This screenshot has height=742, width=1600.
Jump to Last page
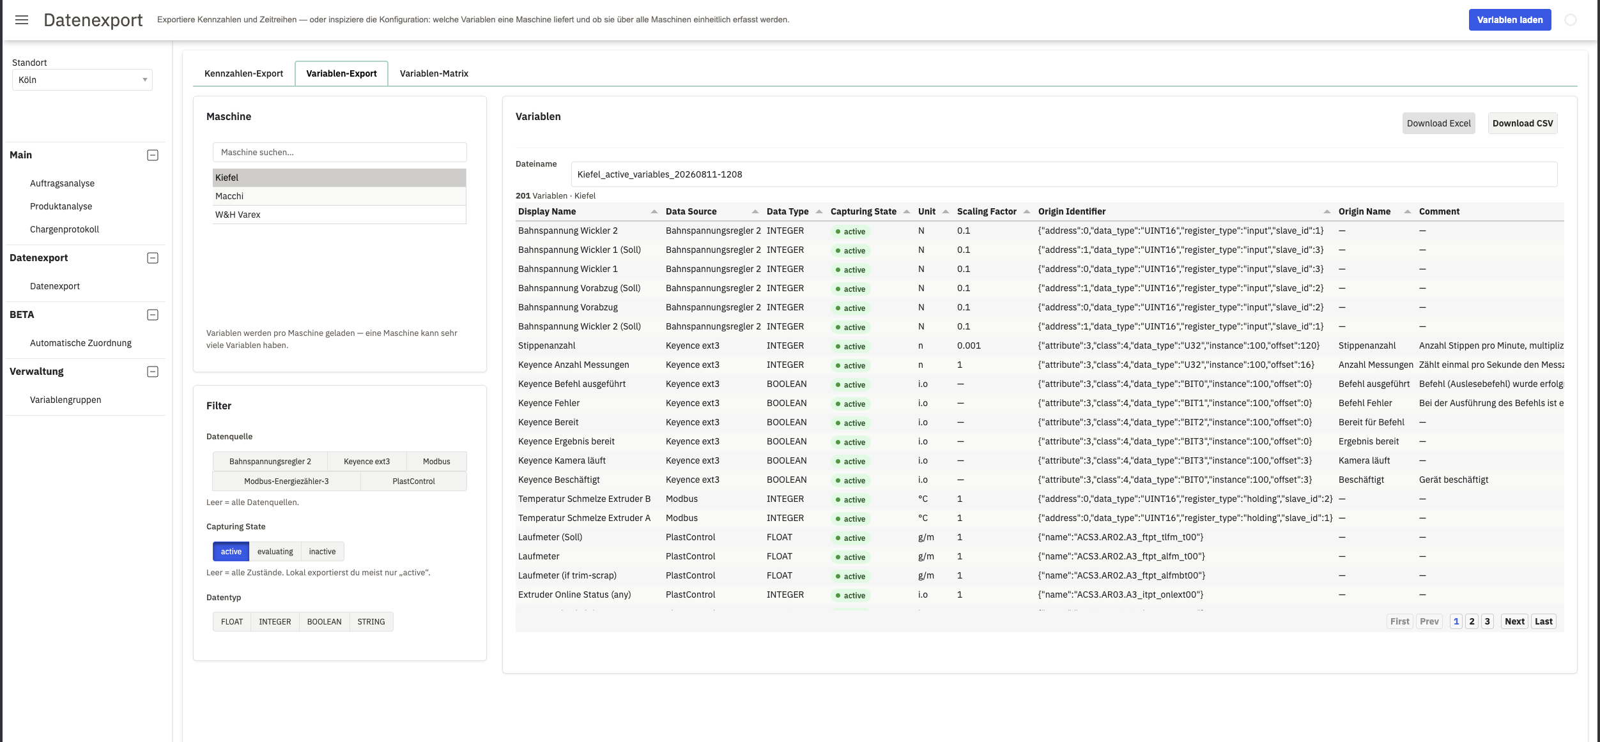[x=1544, y=621]
